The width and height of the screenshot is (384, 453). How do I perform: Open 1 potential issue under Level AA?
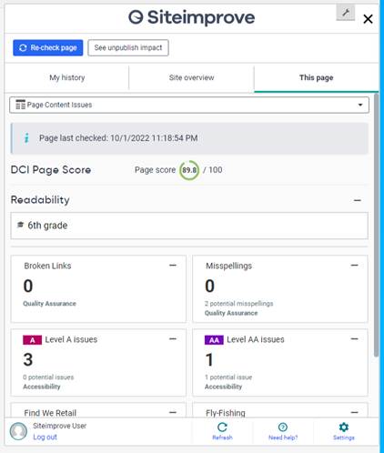tap(228, 377)
